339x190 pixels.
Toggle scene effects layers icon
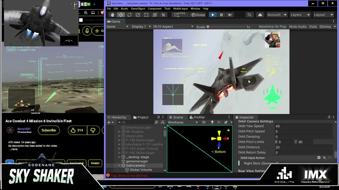(226, 122)
